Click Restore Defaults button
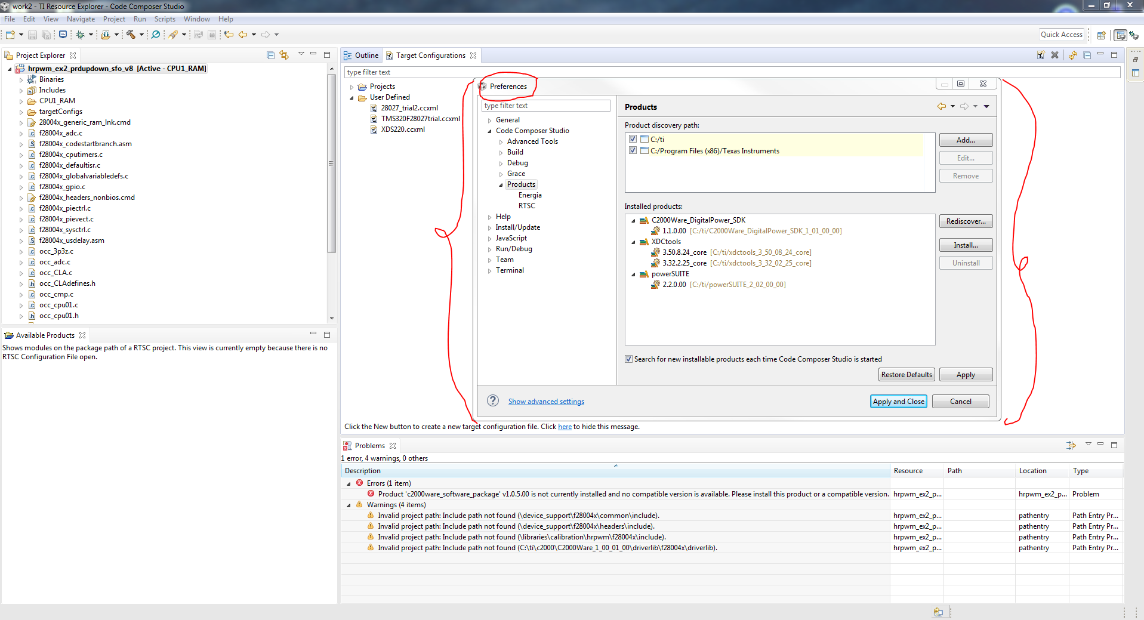This screenshot has height=620, width=1144. [906, 375]
